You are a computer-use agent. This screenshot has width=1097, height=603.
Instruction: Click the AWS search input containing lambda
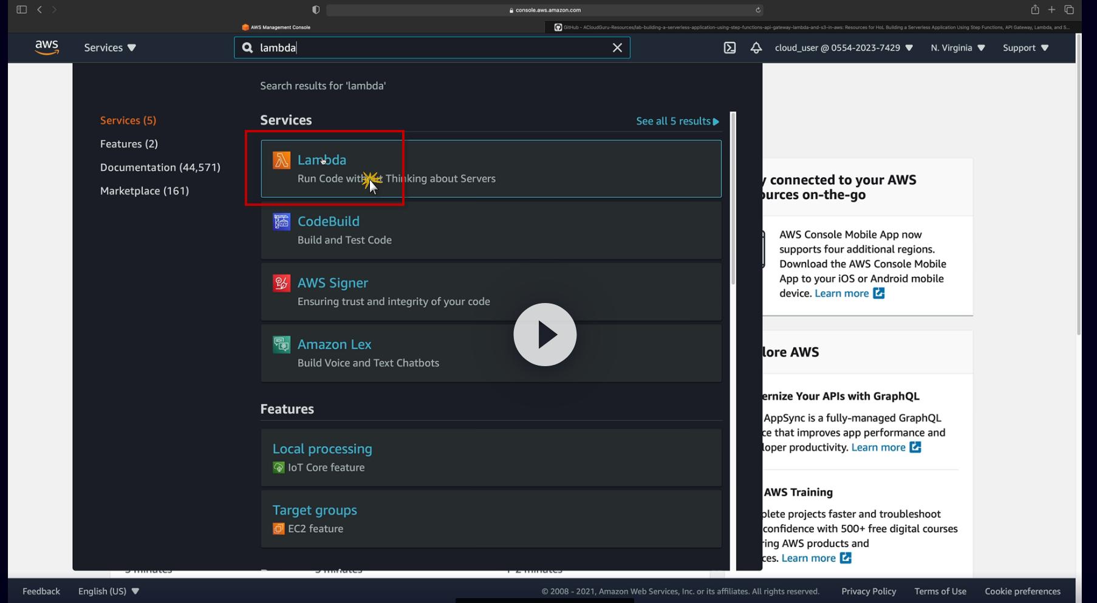[432, 48]
